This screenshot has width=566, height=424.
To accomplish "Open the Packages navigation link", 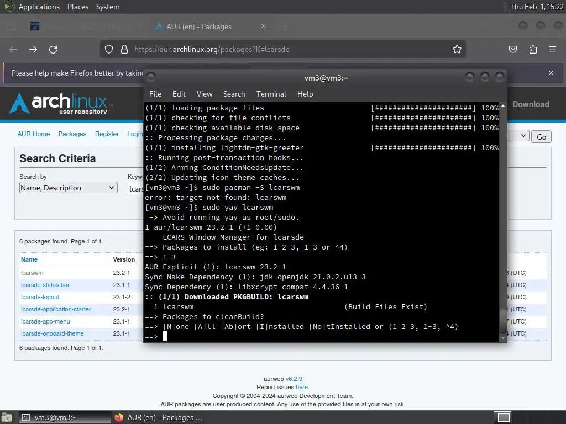I will point(72,134).
